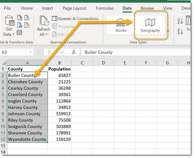Click the formula bar containing Butler County
The width and height of the screenshot is (194, 158).
[136, 52]
